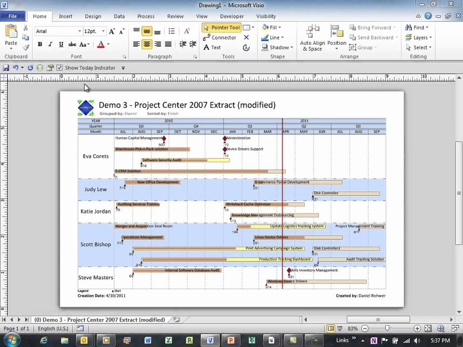463x347 pixels.
Task: Insert a new page tab icon
Action: (x=177, y=320)
